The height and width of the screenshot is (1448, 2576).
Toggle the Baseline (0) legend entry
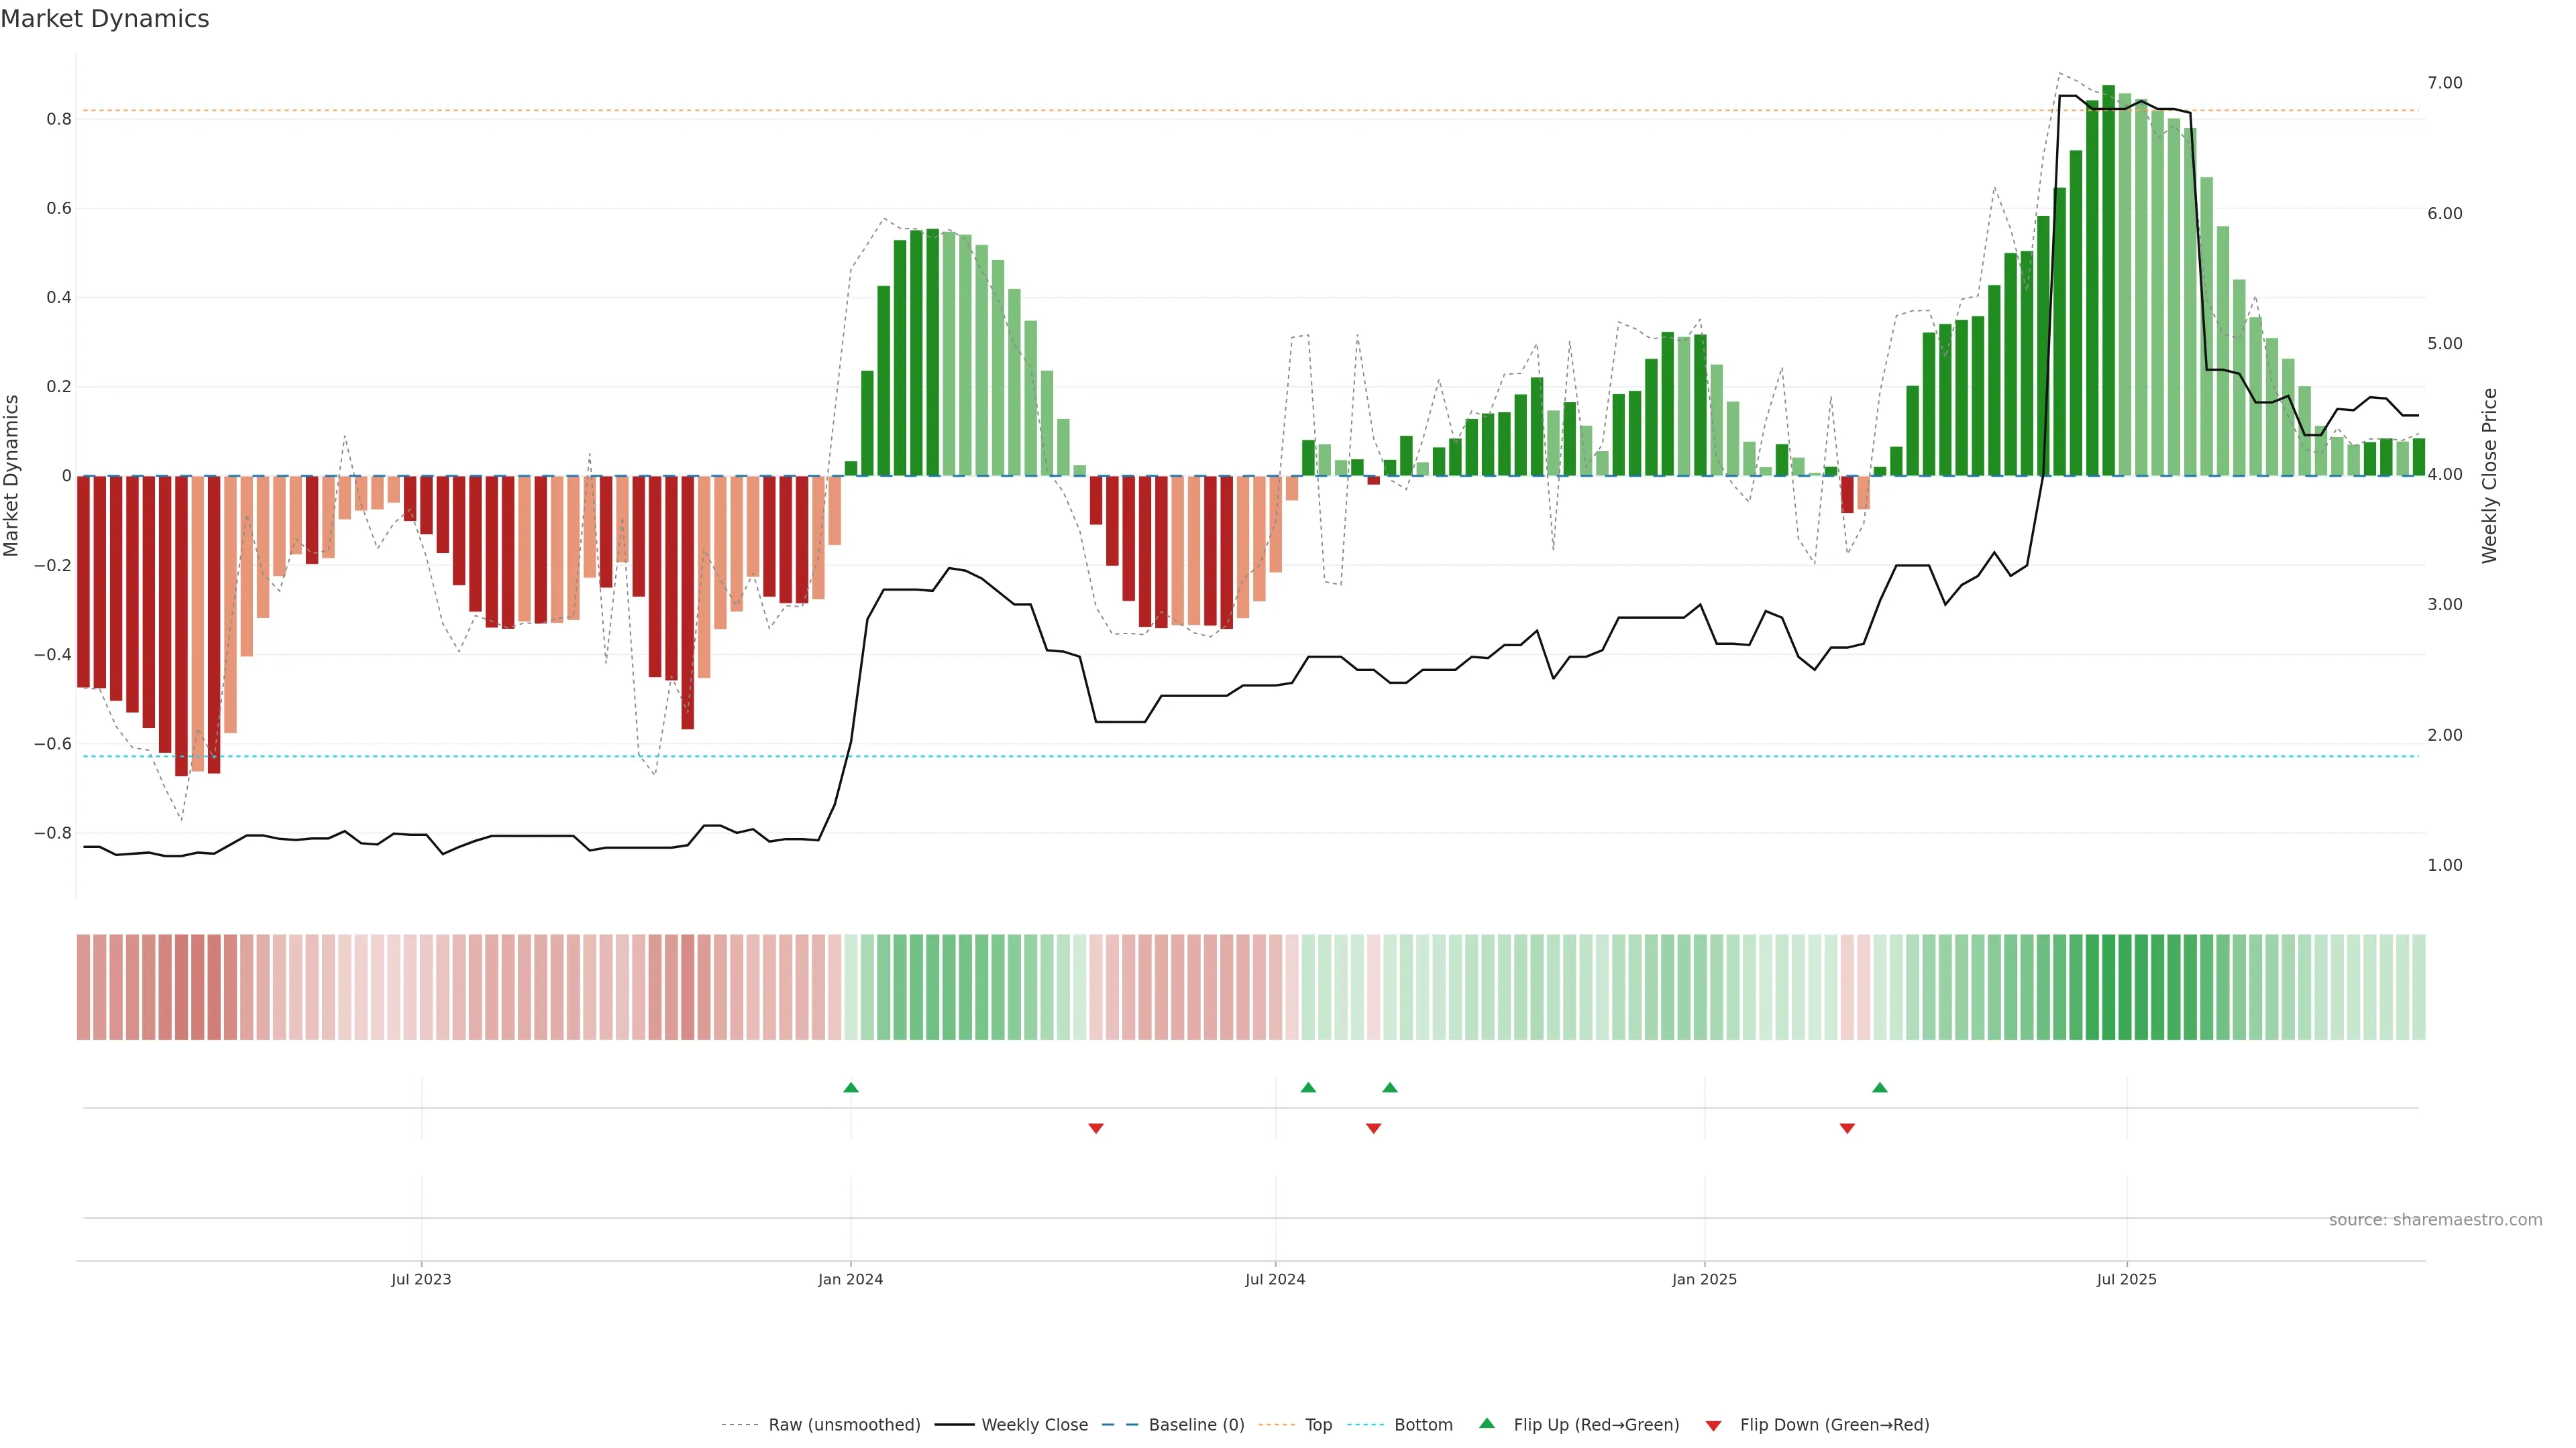point(1196,1425)
